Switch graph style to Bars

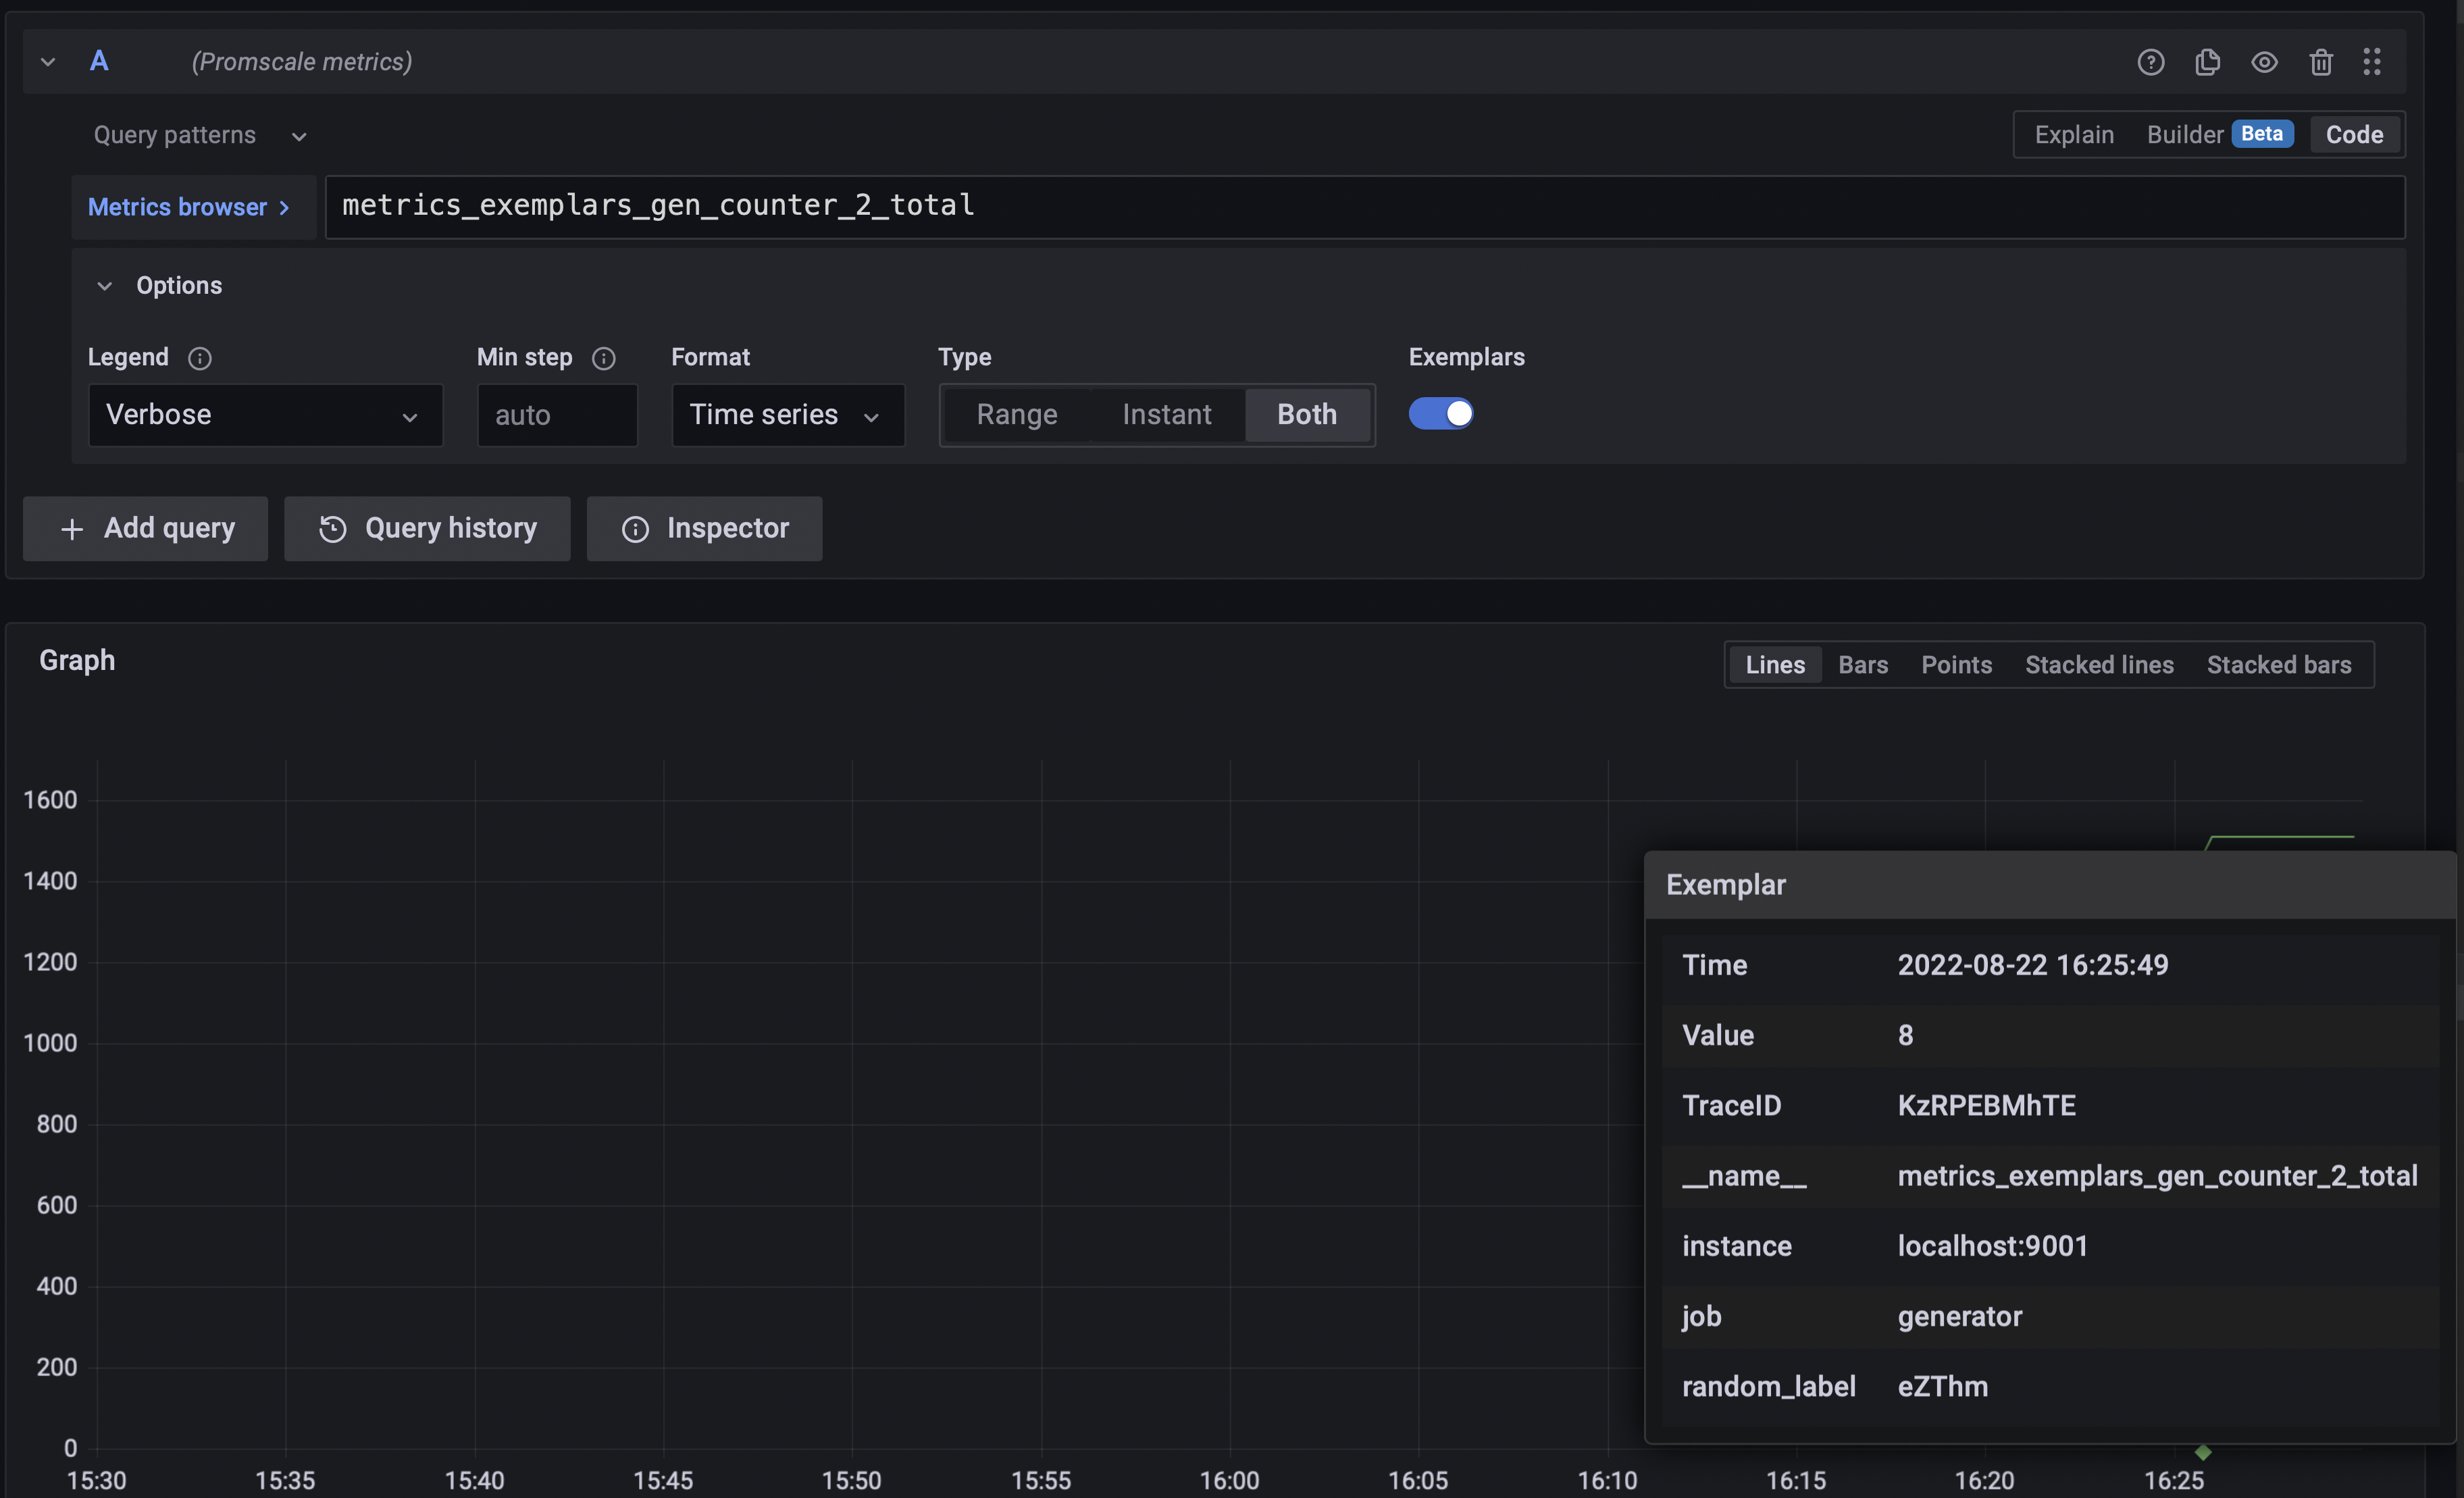1862,665
